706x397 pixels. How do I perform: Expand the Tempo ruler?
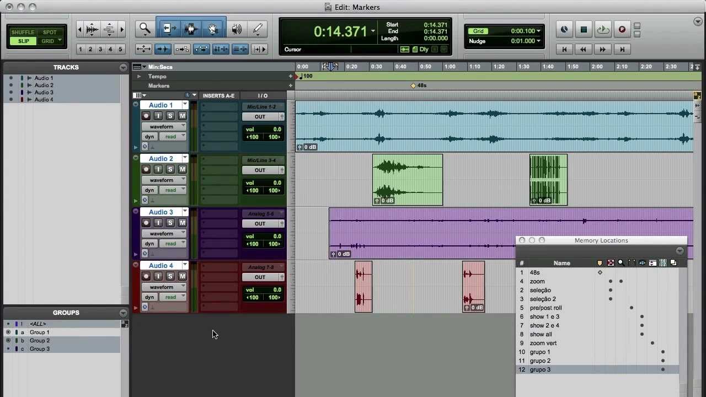tap(139, 77)
